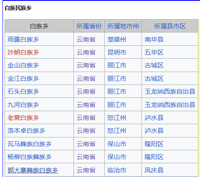Open the 南华县 link
This screenshot has width=200, height=177.
pos(154,40)
